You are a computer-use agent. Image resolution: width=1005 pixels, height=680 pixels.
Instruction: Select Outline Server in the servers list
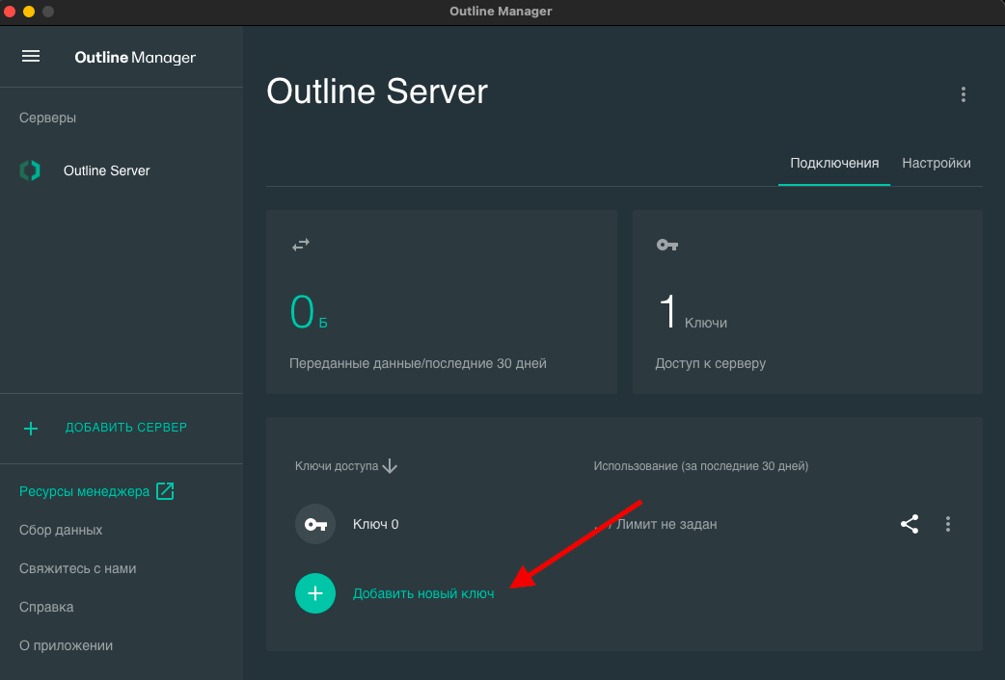(106, 170)
